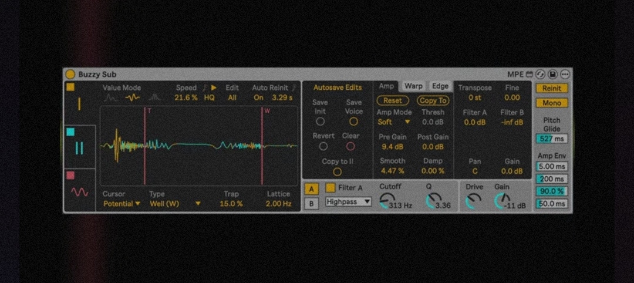
Task: Toggle the Buzzy Sub device activator
Action: click(x=70, y=75)
